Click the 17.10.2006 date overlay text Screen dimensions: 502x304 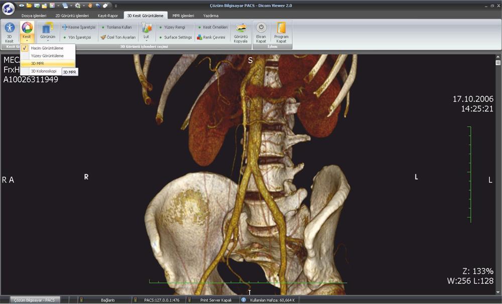(473, 99)
